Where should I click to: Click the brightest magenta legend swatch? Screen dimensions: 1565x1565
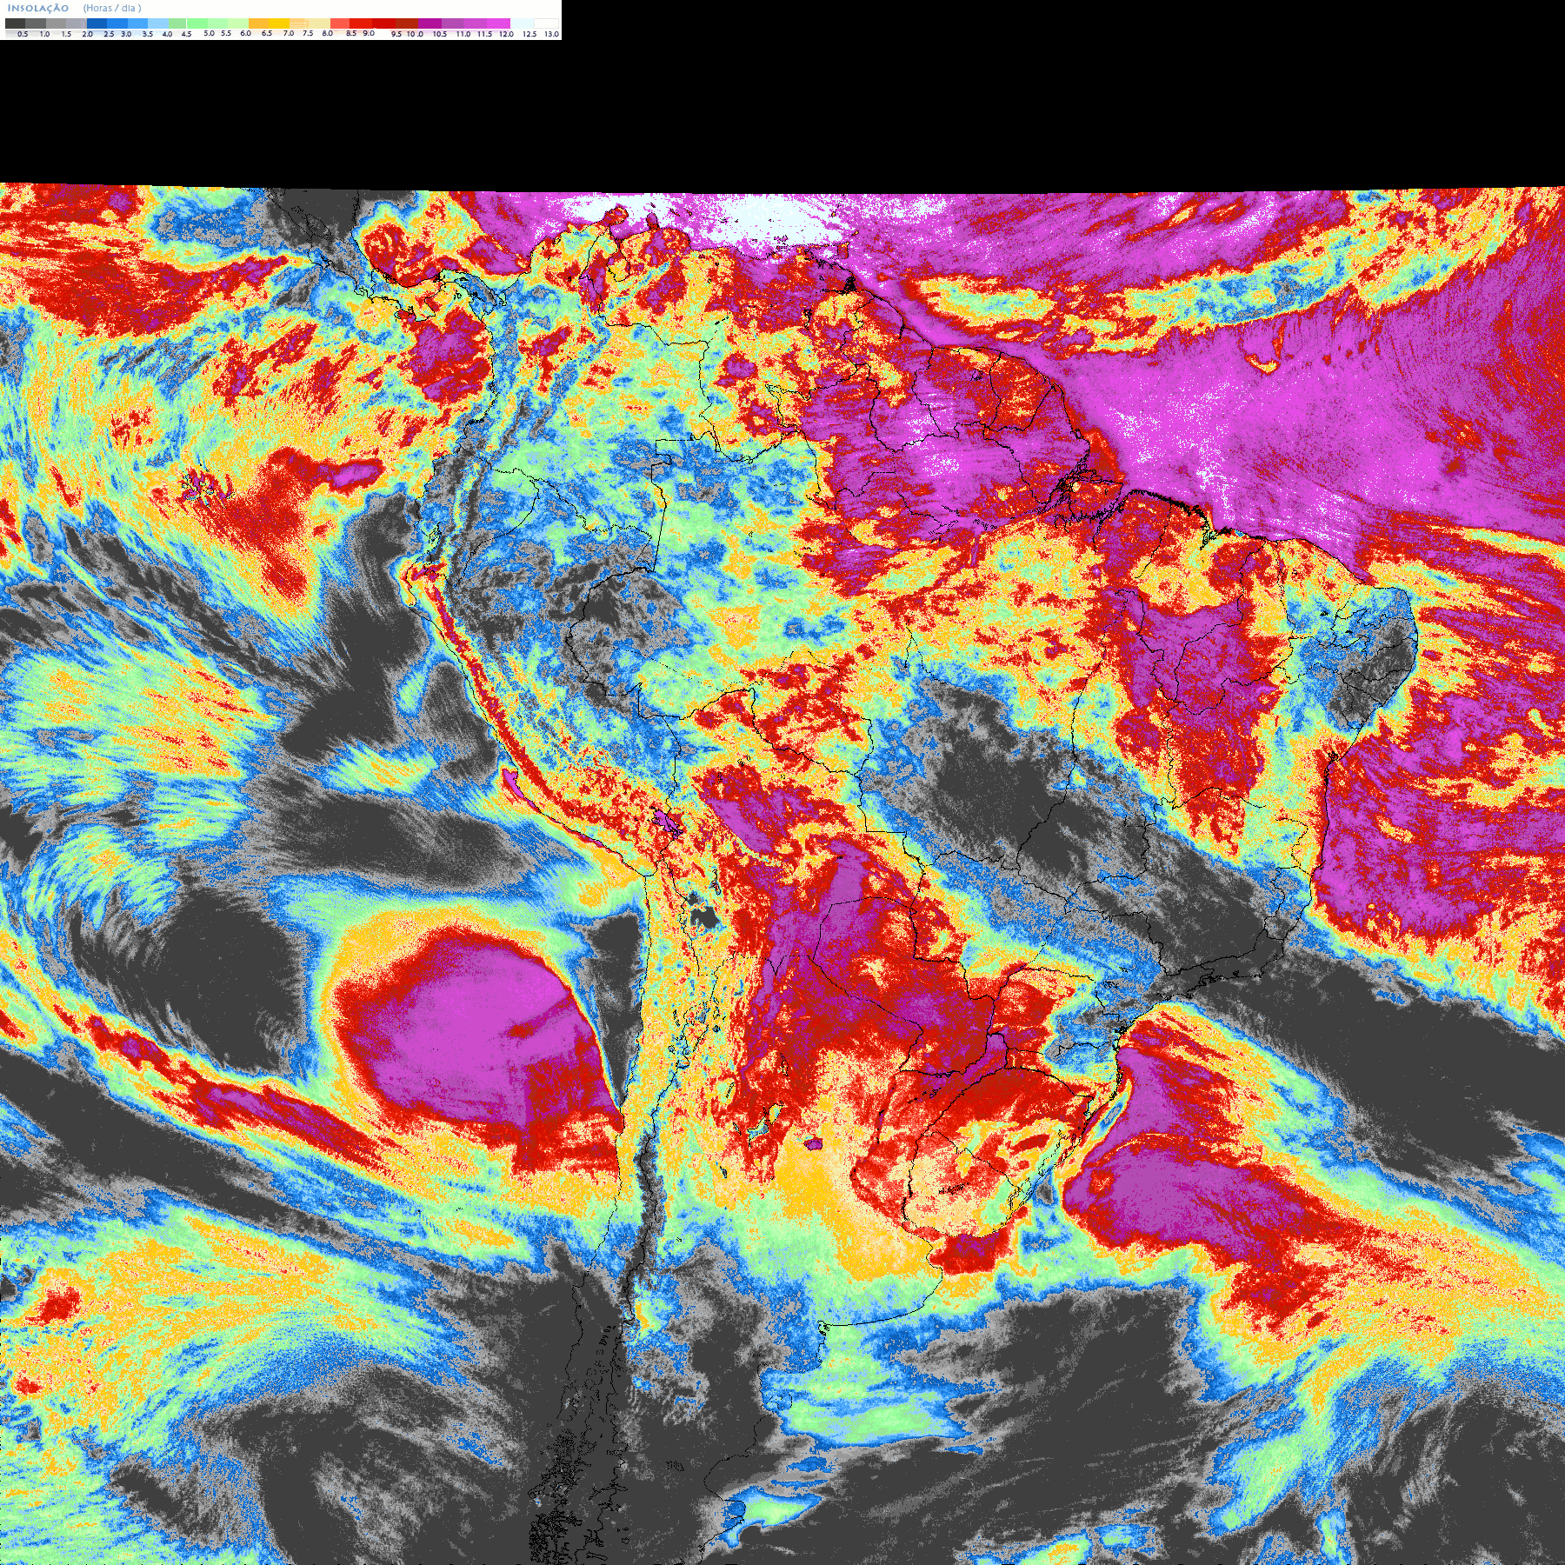tap(498, 23)
